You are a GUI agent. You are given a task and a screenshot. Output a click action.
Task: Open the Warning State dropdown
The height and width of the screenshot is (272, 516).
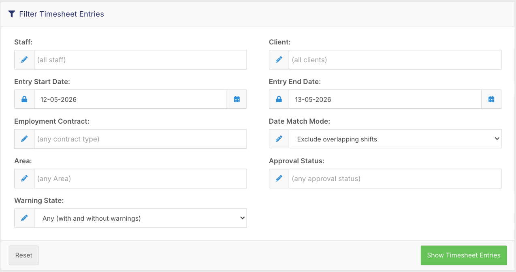click(x=141, y=218)
